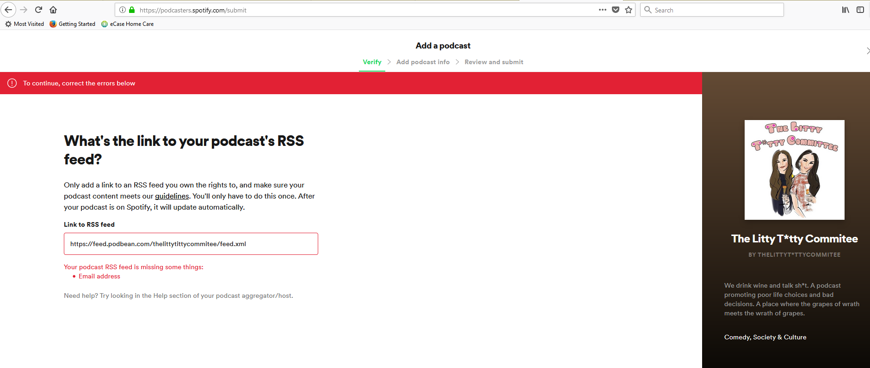Click the browser Forward arrow button
870x368 pixels.
(24, 10)
